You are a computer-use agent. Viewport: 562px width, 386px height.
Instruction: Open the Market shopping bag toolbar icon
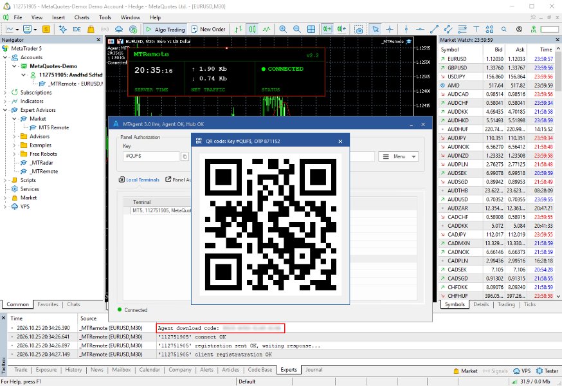[x=91, y=29]
